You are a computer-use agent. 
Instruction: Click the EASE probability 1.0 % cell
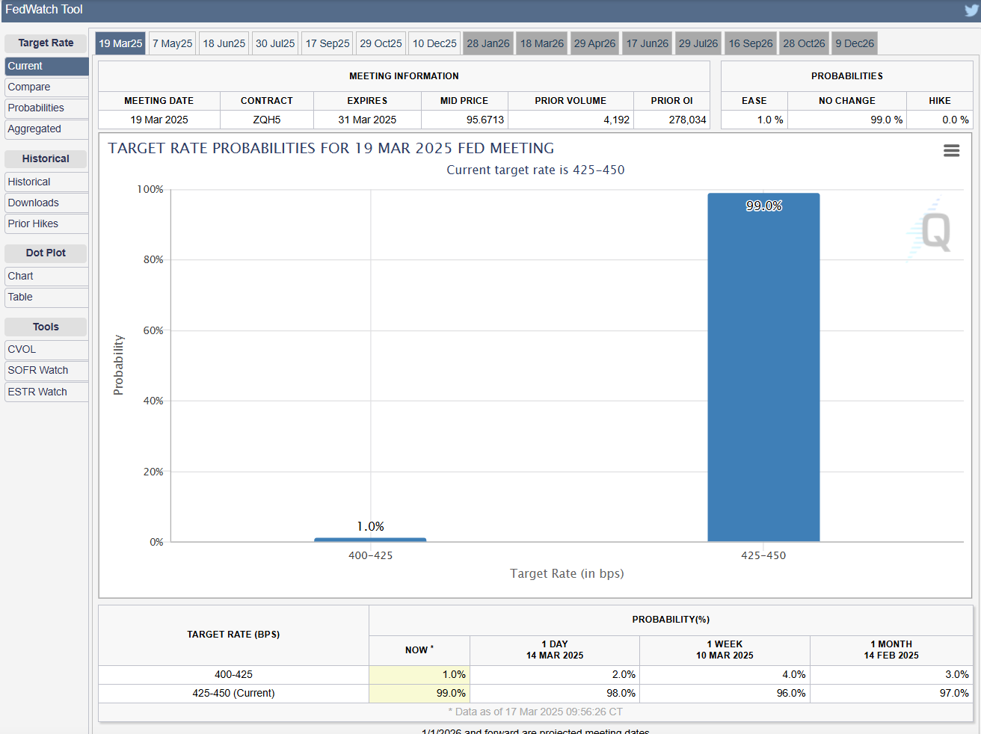tap(754, 120)
